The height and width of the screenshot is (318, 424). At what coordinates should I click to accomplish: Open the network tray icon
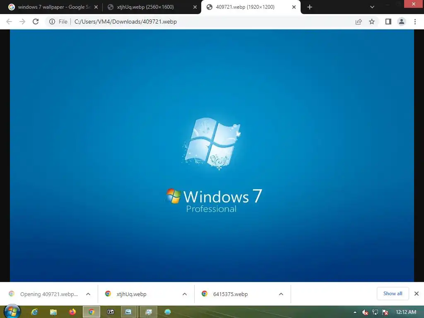375,312
